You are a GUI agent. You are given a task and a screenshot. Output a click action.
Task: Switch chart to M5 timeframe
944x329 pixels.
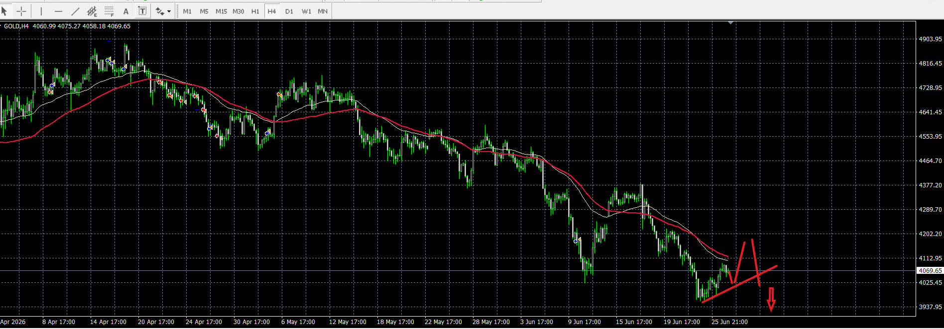point(204,11)
